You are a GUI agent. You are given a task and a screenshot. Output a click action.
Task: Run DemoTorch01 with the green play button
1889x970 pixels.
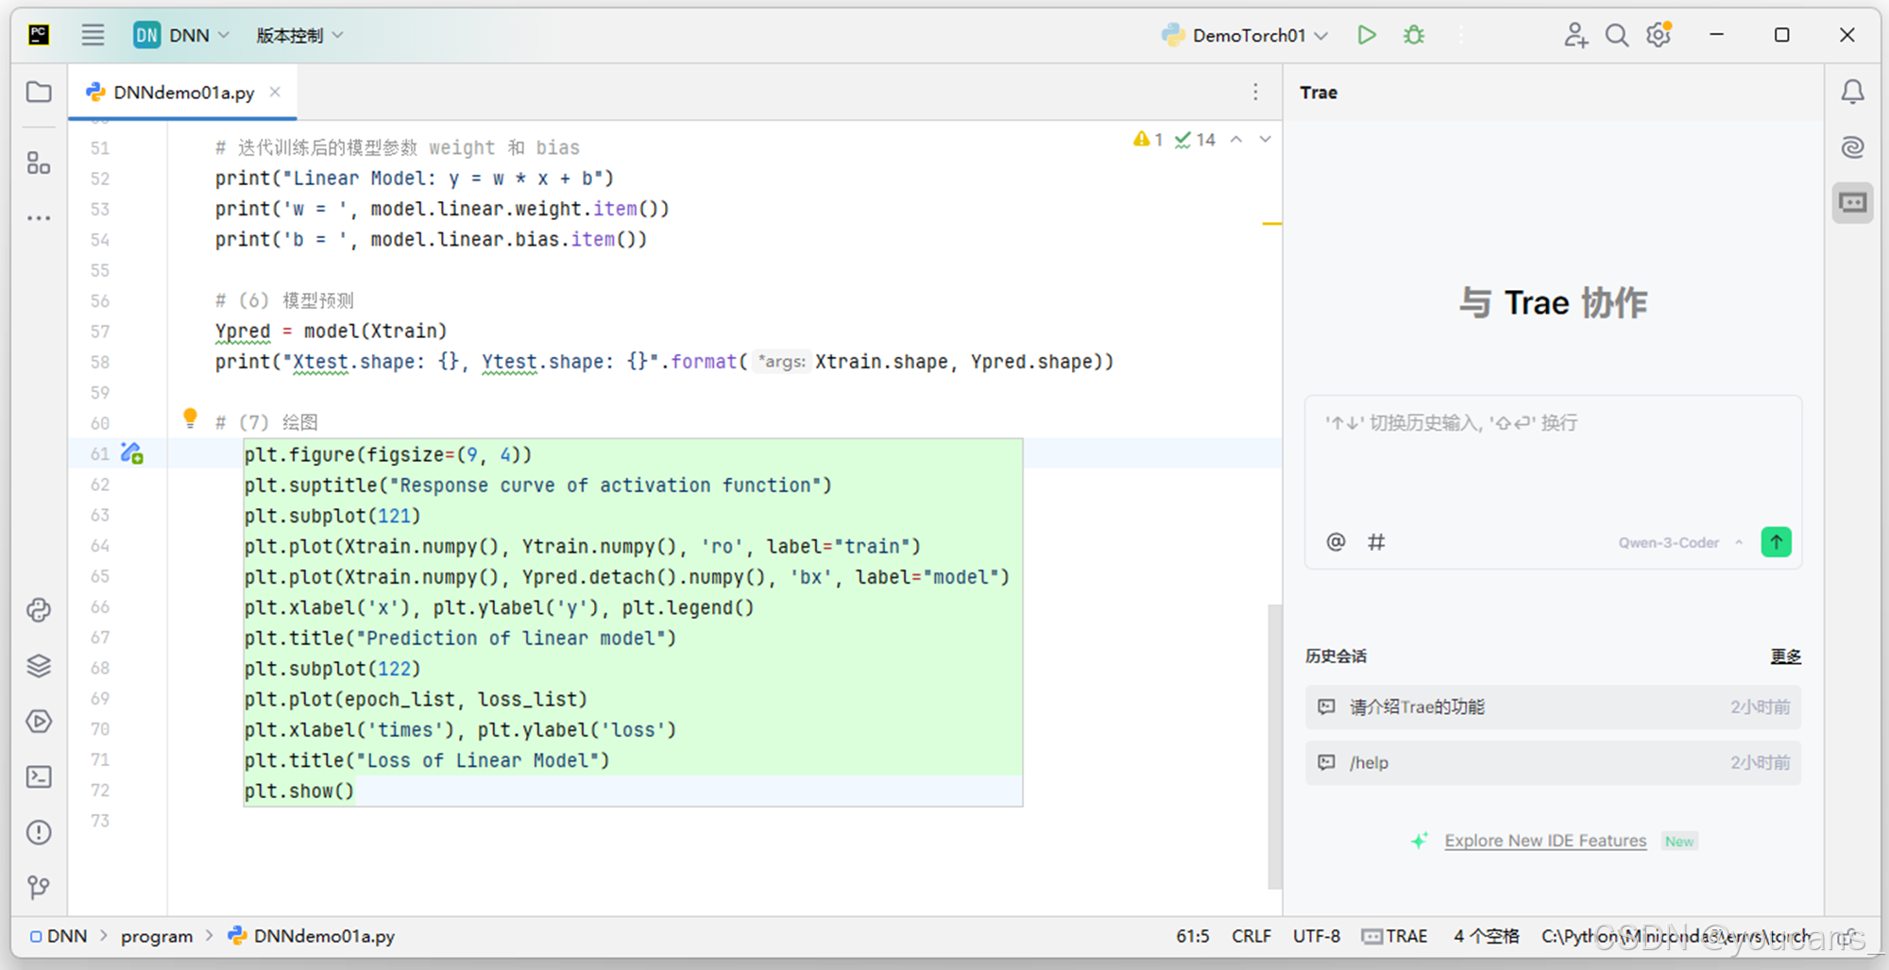click(1366, 36)
